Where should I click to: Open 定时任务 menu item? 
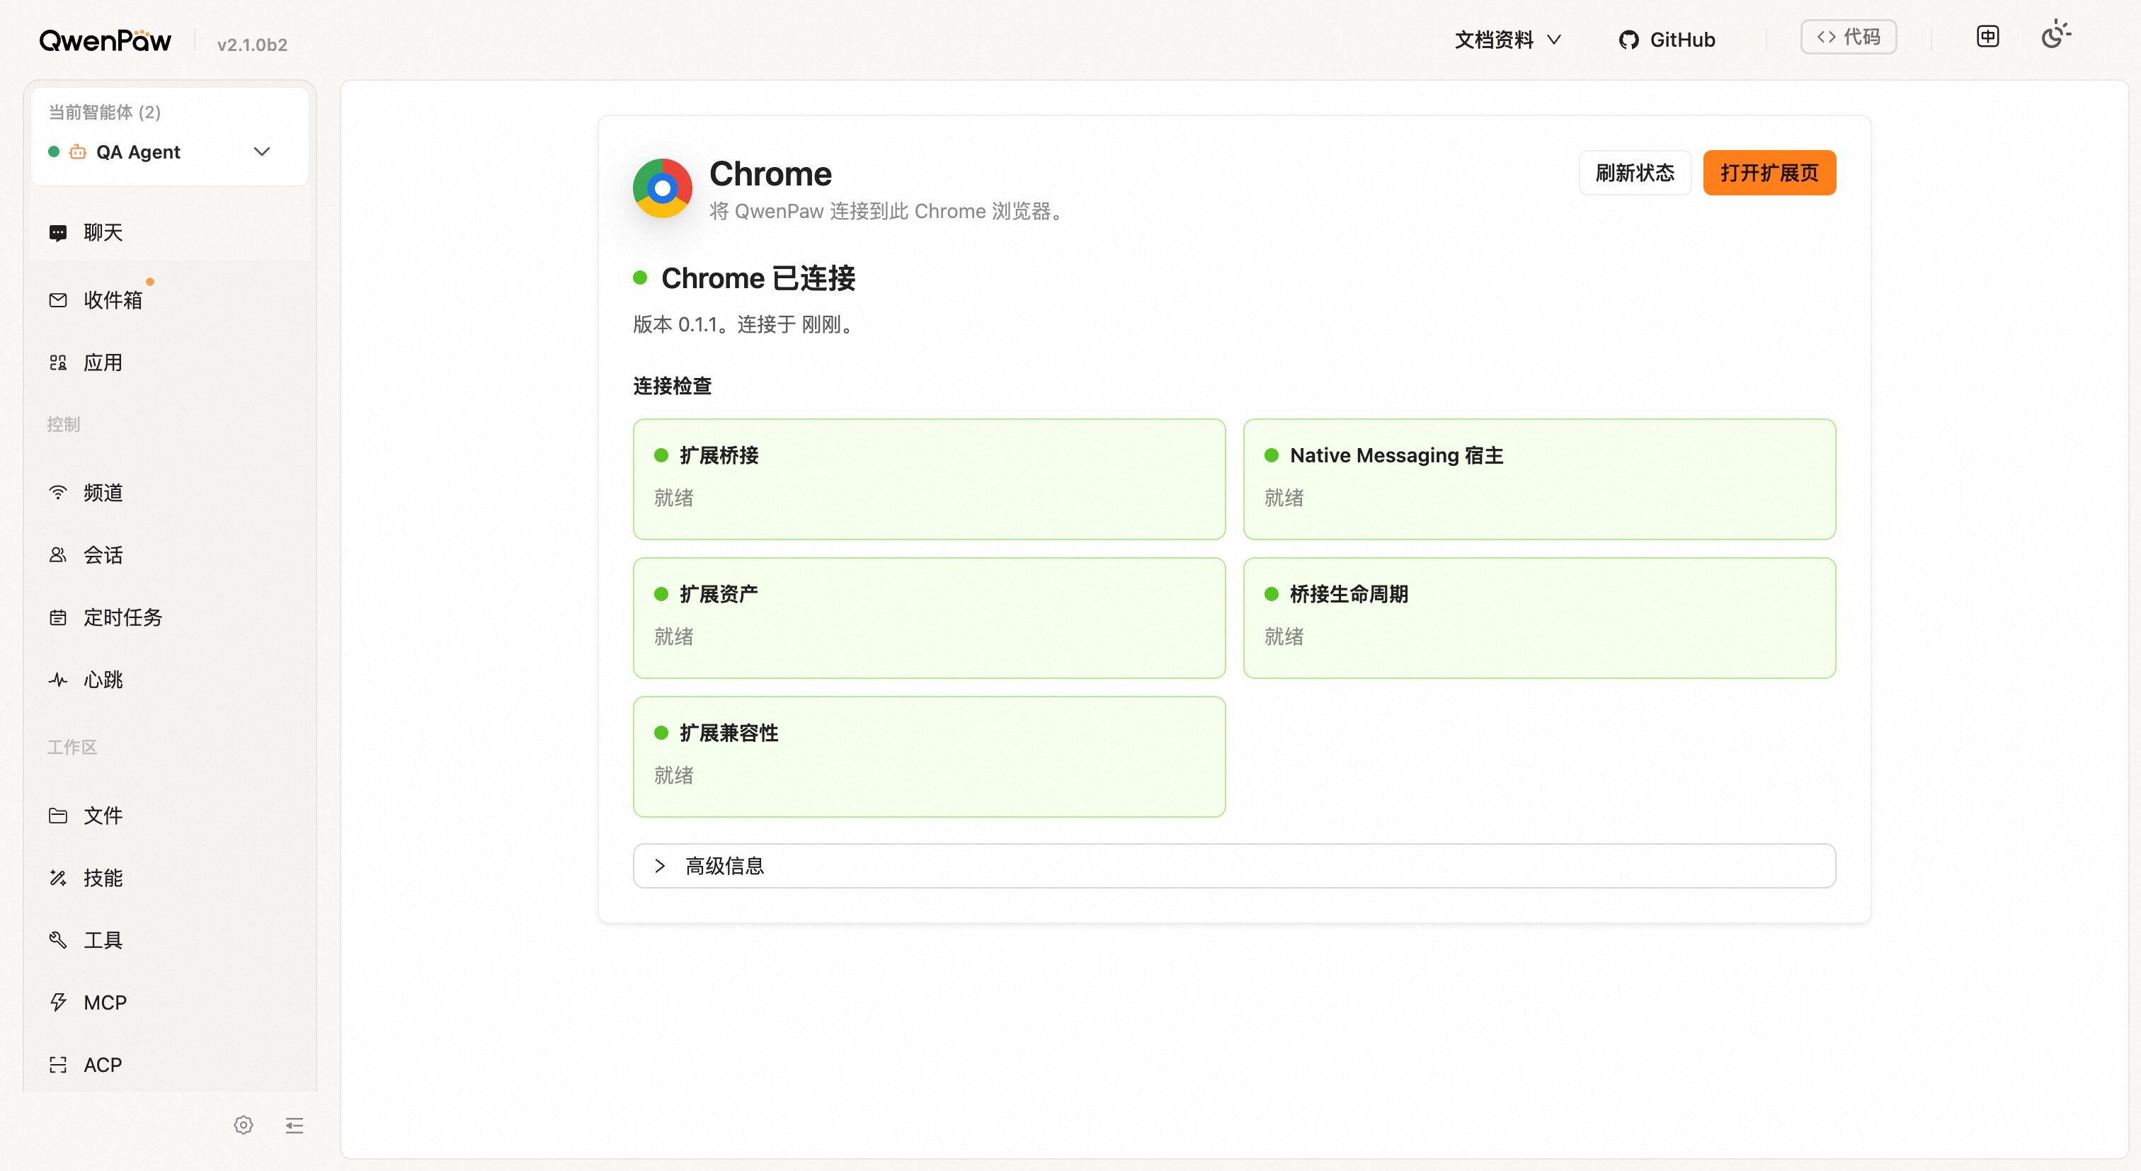click(x=169, y=617)
